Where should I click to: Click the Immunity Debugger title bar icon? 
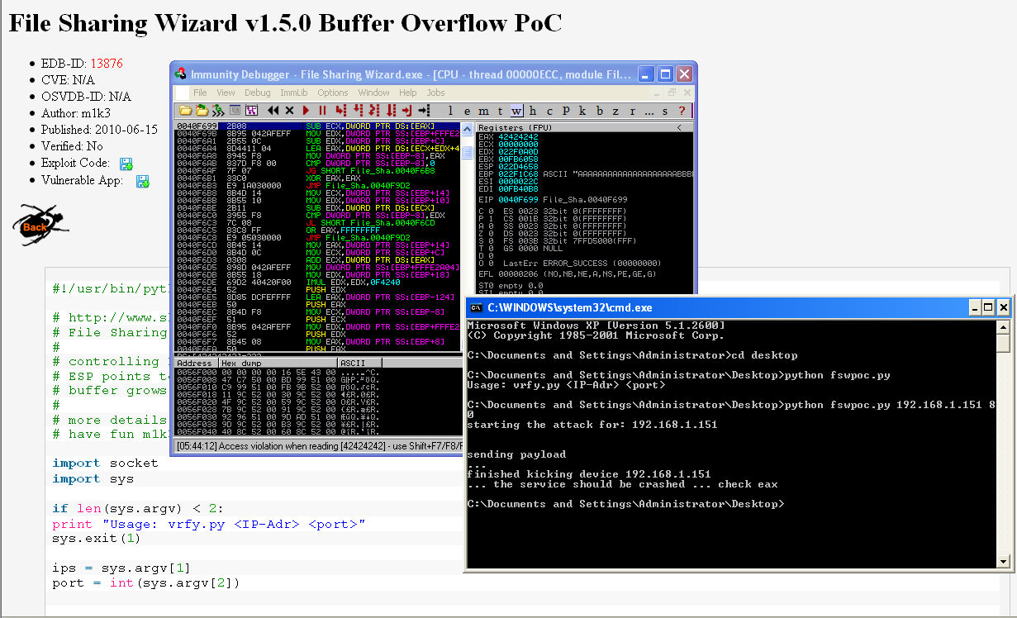click(x=181, y=74)
